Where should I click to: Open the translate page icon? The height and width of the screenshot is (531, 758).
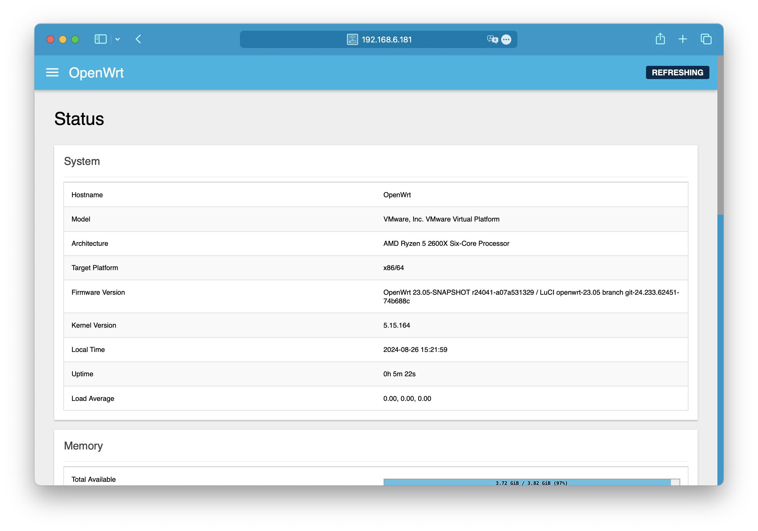point(492,40)
